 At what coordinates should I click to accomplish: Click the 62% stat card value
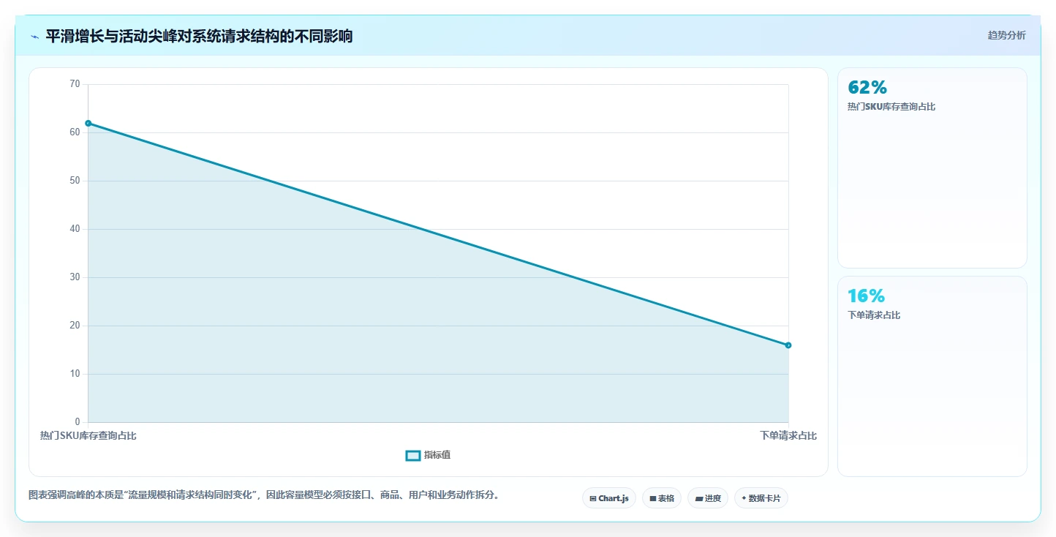[x=867, y=87]
